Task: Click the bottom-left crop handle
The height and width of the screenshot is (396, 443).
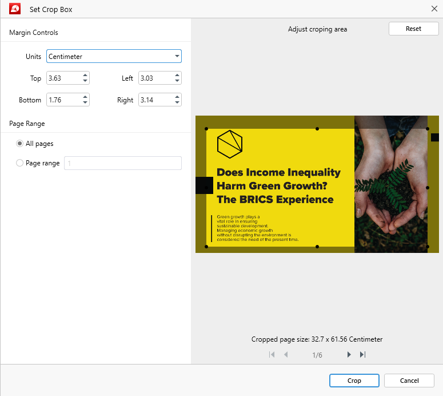Action: (206, 247)
